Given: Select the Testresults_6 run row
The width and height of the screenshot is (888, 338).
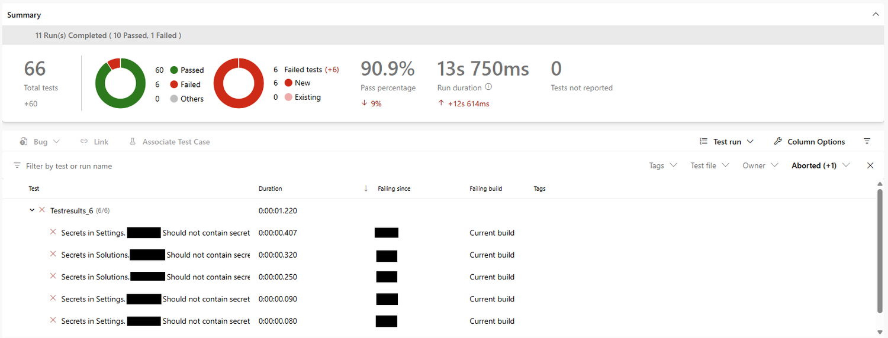Looking at the screenshot, I should pyautogui.click(x=438, y=210).
